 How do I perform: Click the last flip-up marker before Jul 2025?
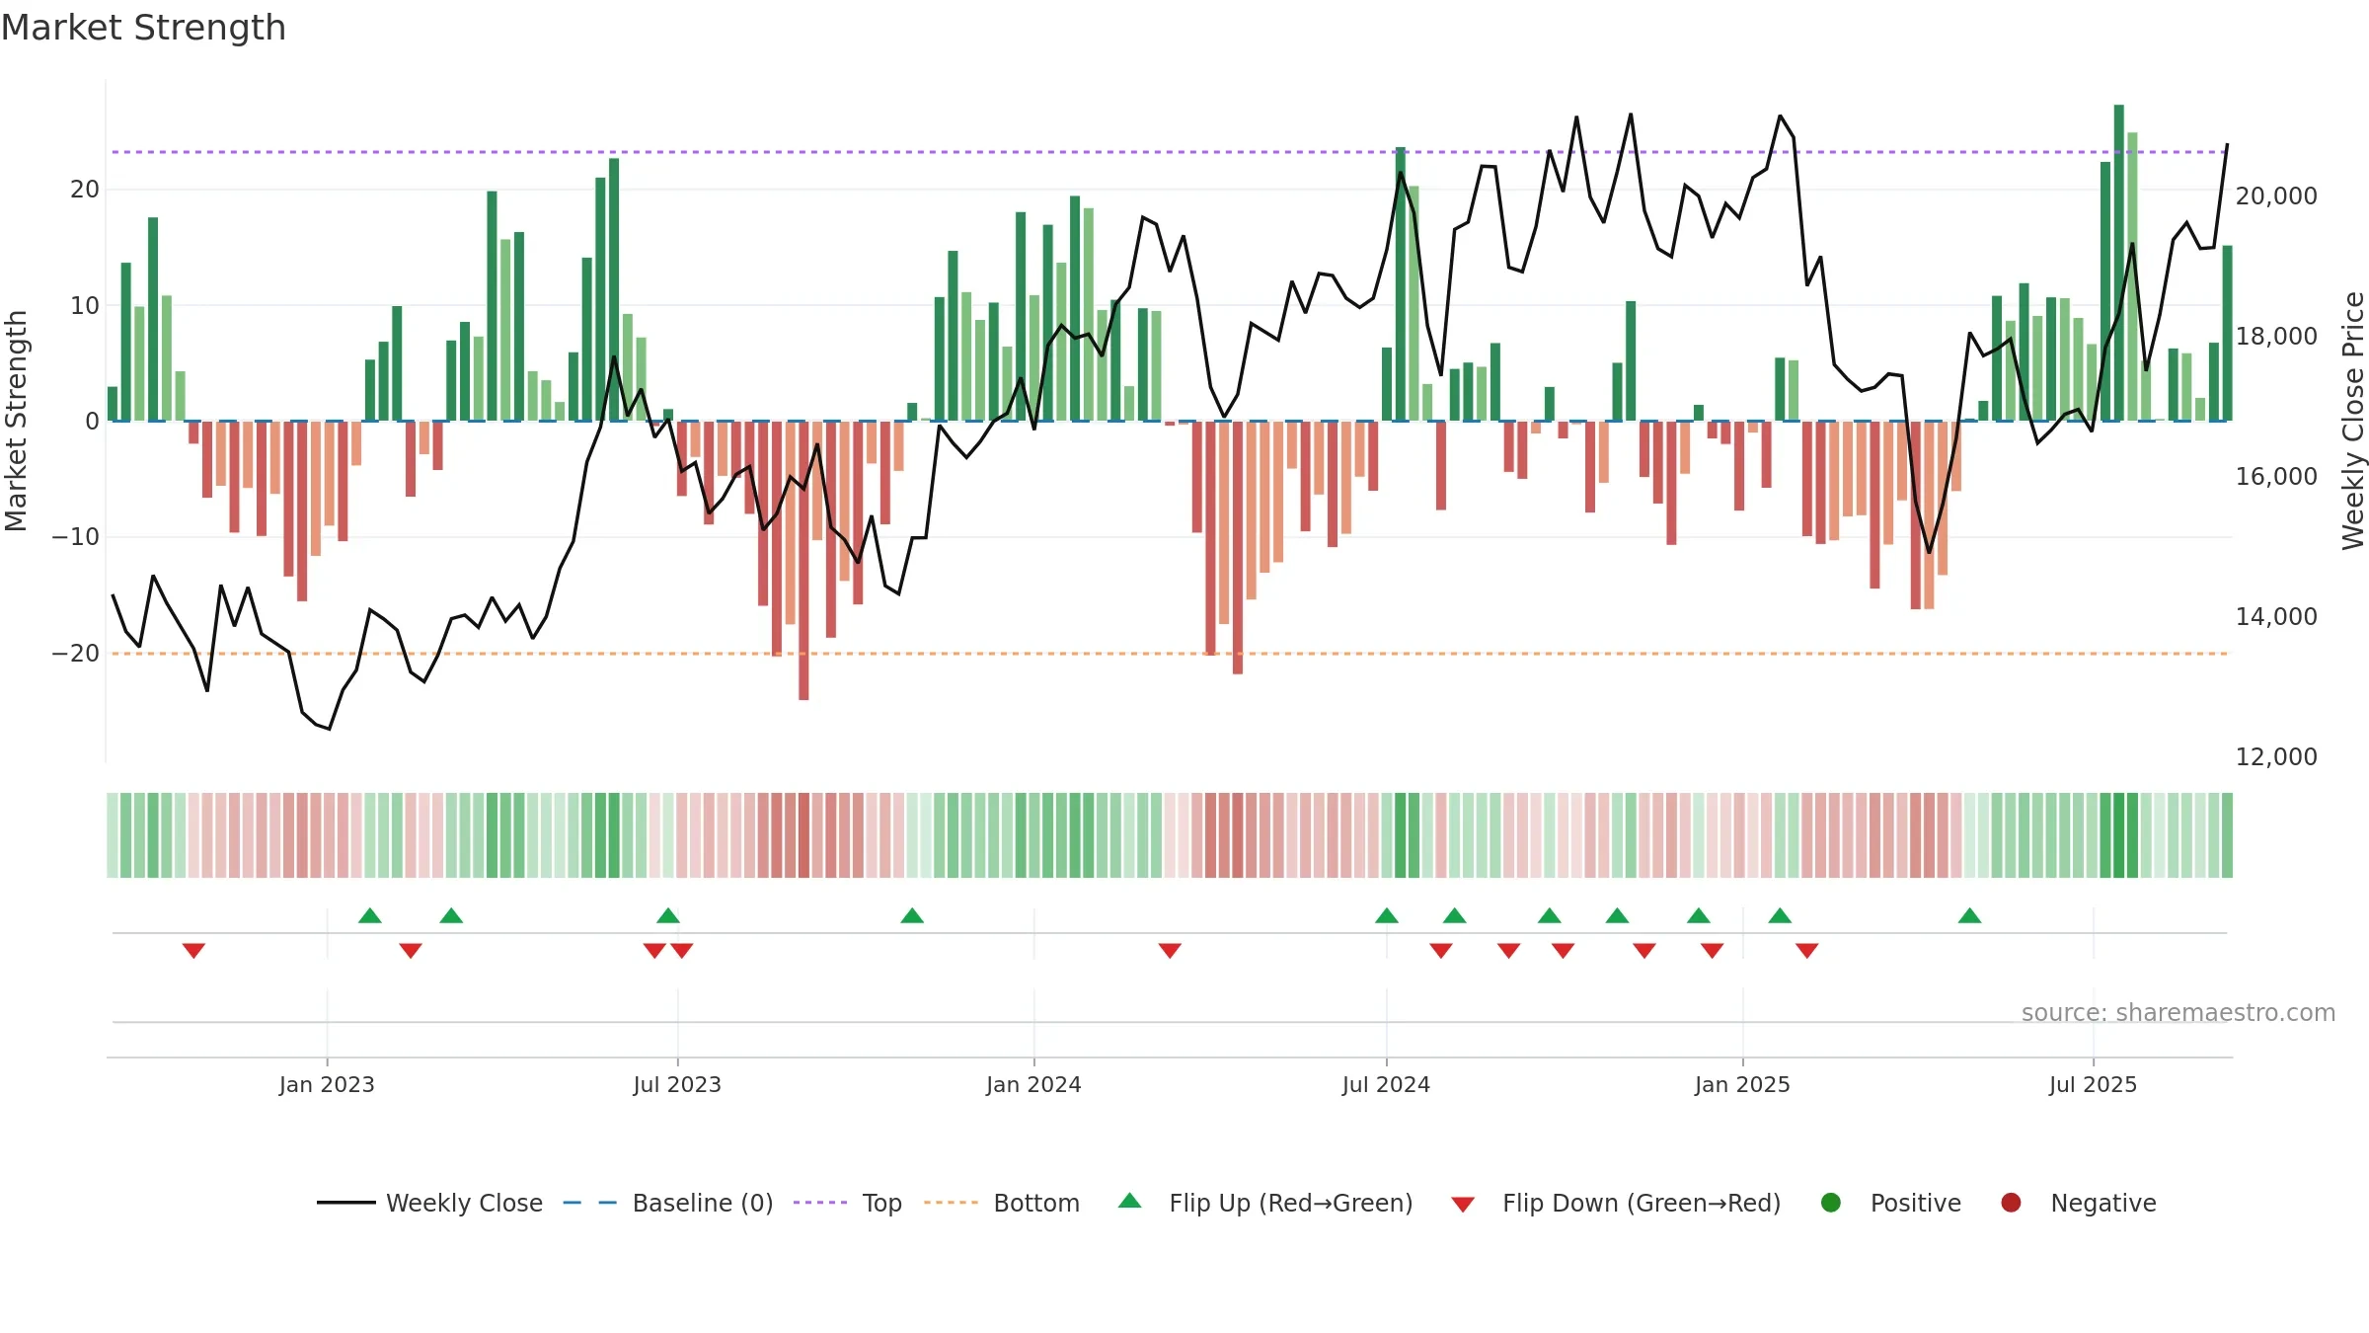1970,915
